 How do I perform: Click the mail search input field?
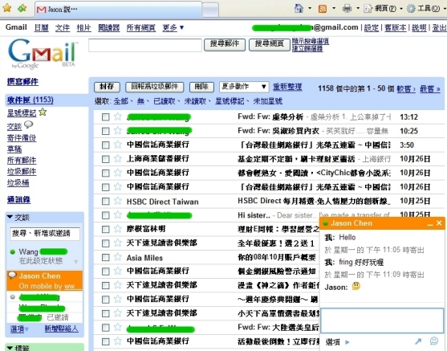click(x=145, y=45)
